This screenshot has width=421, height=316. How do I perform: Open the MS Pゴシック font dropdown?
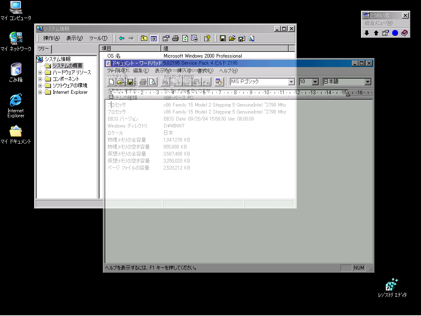tap(291, 82)
